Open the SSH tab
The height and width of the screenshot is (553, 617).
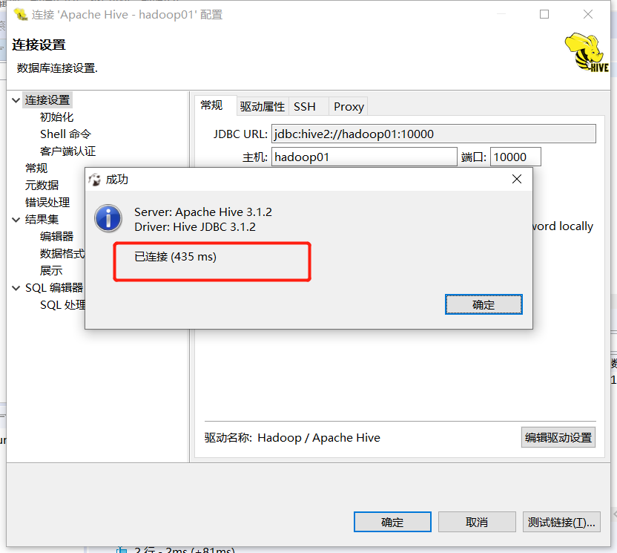(305, 107)
